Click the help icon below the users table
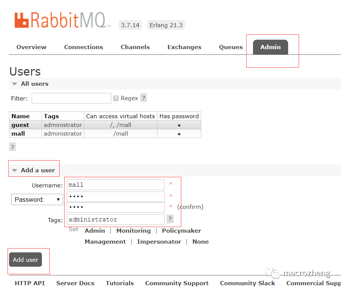Screen dimensions: 341x289 click(12, 147)
